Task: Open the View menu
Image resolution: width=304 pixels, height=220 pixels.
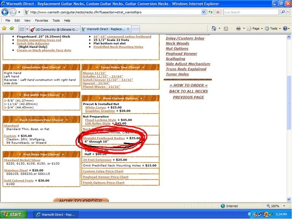Action: (x=27, y=20)
